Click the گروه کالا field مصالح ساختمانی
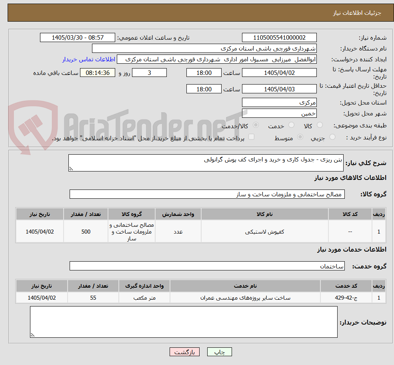Image resolution: width=394 pixels, height=365 pixels. point(207,194)
